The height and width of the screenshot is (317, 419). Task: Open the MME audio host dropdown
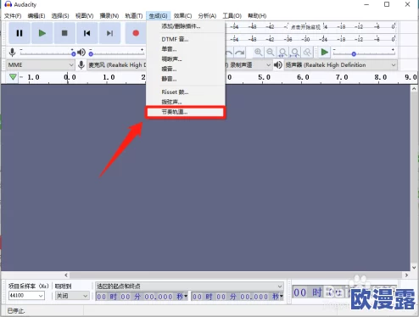coord(41,65)
